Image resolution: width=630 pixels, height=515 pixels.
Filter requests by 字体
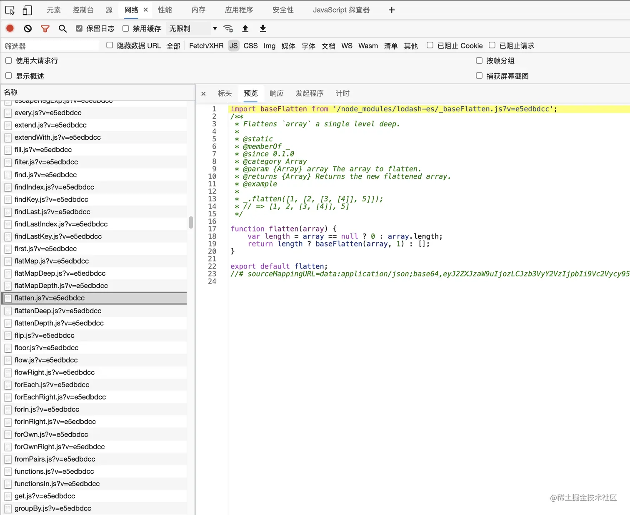click(308, 46)
